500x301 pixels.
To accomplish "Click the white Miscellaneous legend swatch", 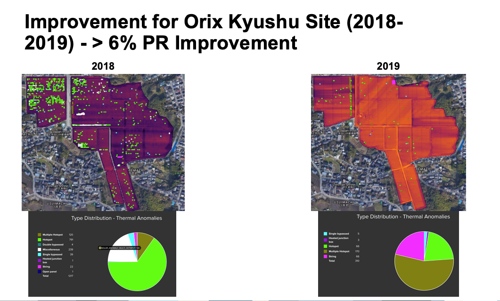I will point(39,250).
